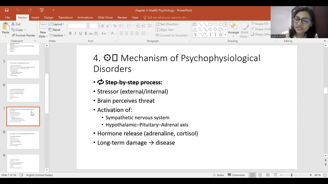Screen dimensions: 328x184
Task: Select slide 8 thumbnail Types of Disorders
Action: (23, 140)
